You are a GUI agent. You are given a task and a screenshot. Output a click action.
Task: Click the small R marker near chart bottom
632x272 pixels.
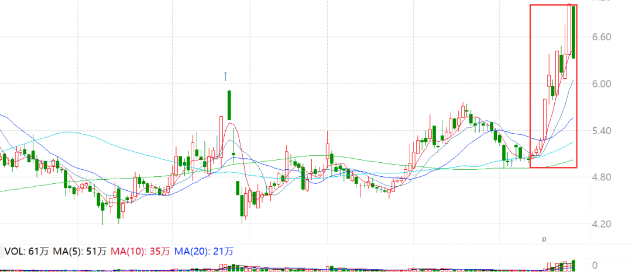pos(544,240)
